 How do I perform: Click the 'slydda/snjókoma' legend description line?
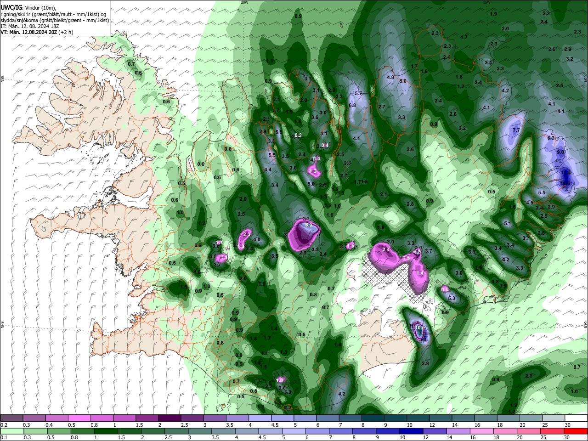(55, 20)
